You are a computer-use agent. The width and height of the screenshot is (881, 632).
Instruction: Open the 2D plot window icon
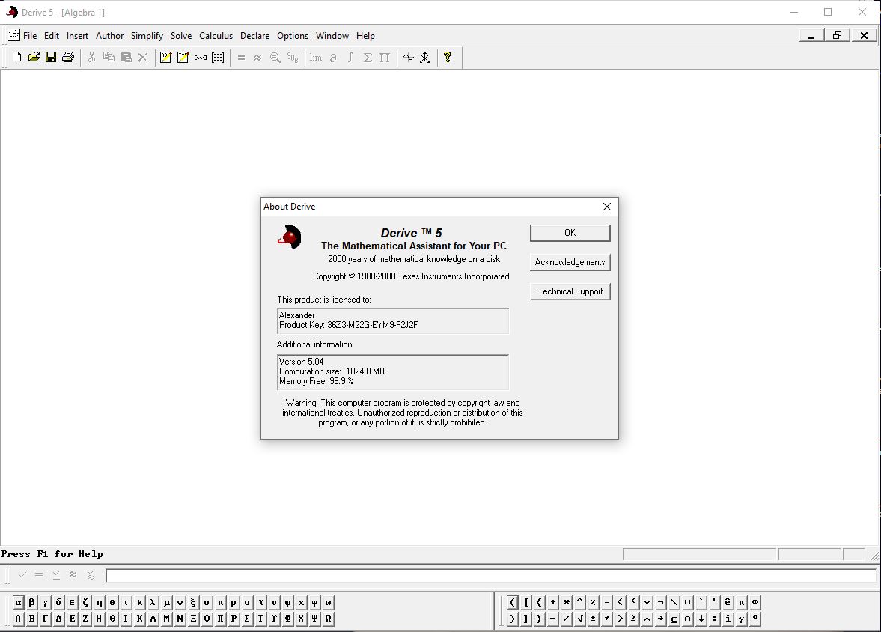pyautogui.click(x=408, y=58)
